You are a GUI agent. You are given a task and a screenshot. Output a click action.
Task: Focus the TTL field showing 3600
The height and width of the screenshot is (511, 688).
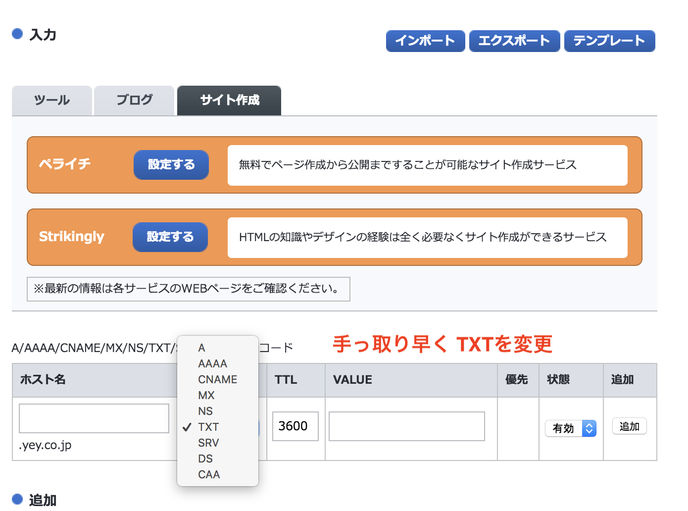point(295,426)
